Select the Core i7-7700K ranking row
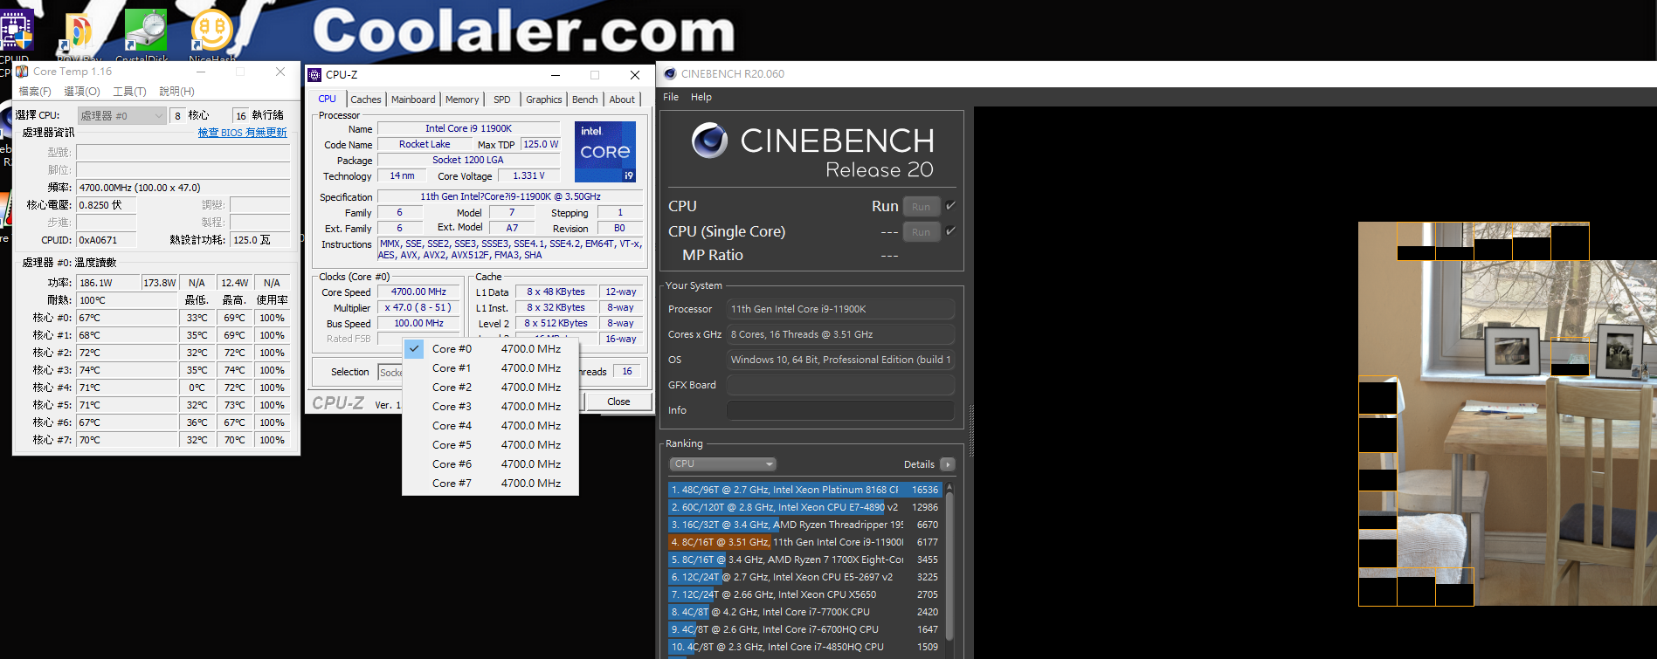This screenshot has width=1657, height=659. click(x=804, y=612)
